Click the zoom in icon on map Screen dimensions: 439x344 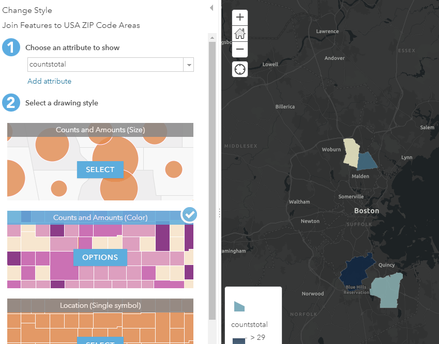click(239, 17)
